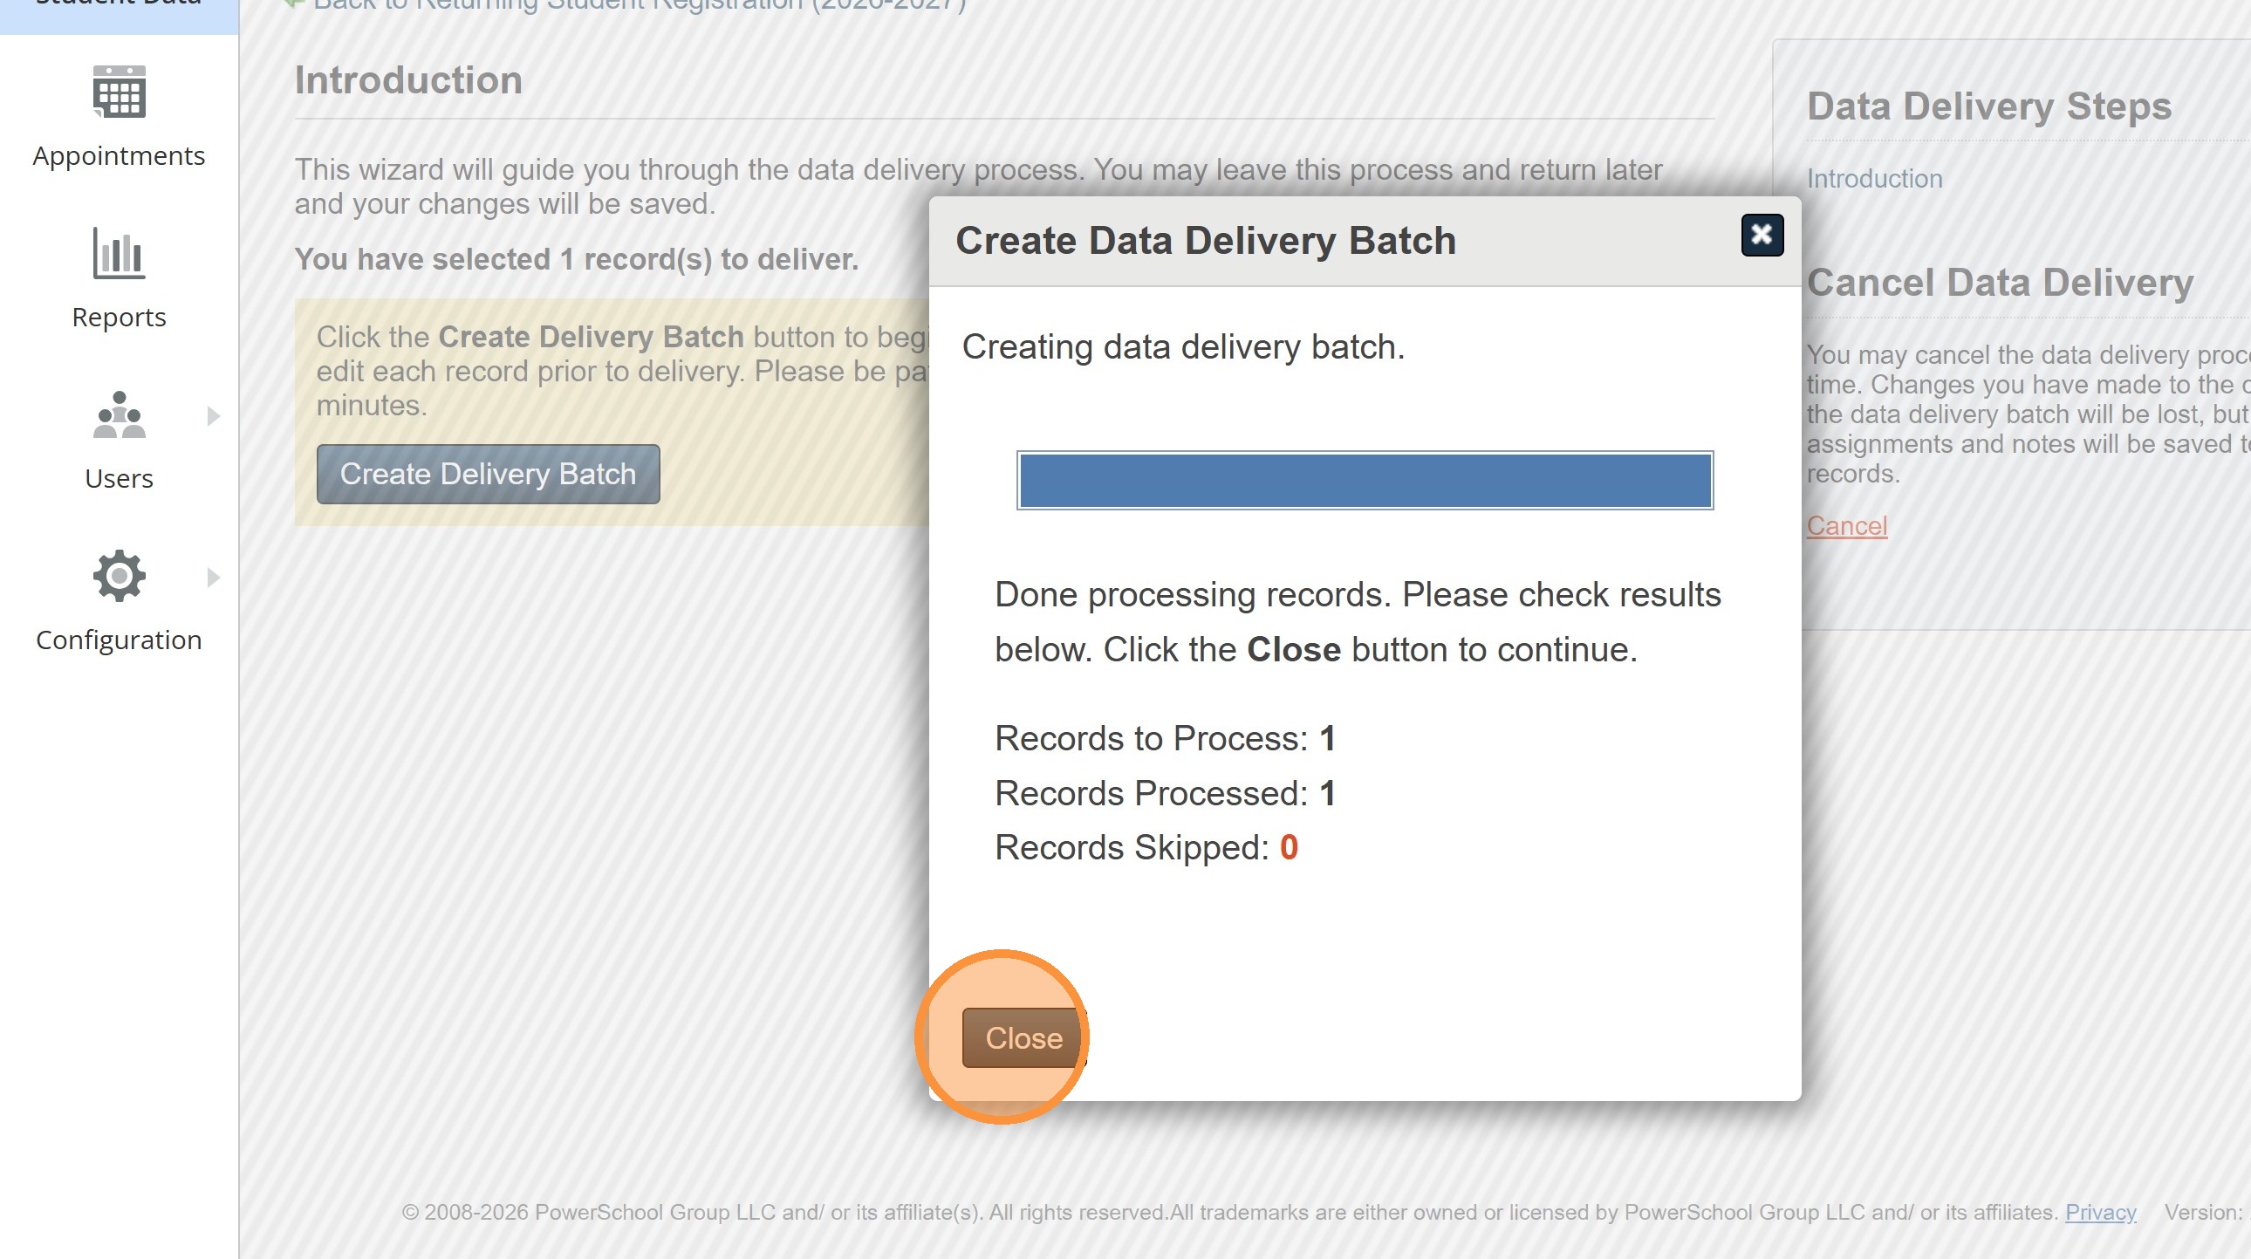Open the Configuration gear icon

click(x=119, y=576)
